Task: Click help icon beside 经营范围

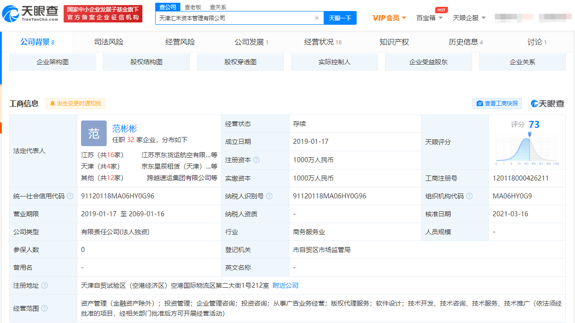Action: 44,308
